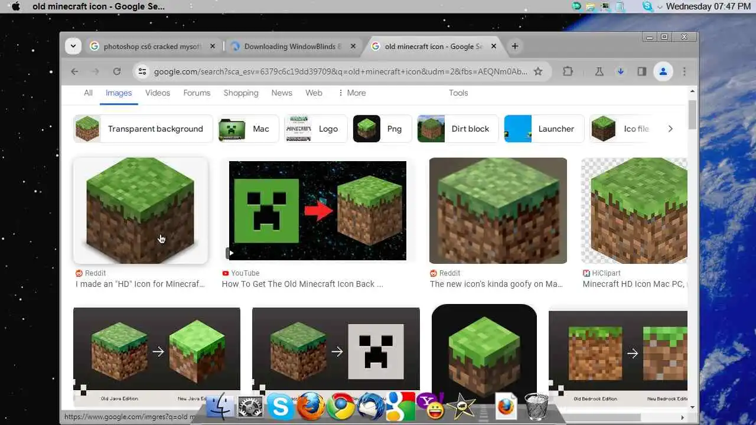Close the Downloading WindowBlinds tab

click(x=353, y=46)
